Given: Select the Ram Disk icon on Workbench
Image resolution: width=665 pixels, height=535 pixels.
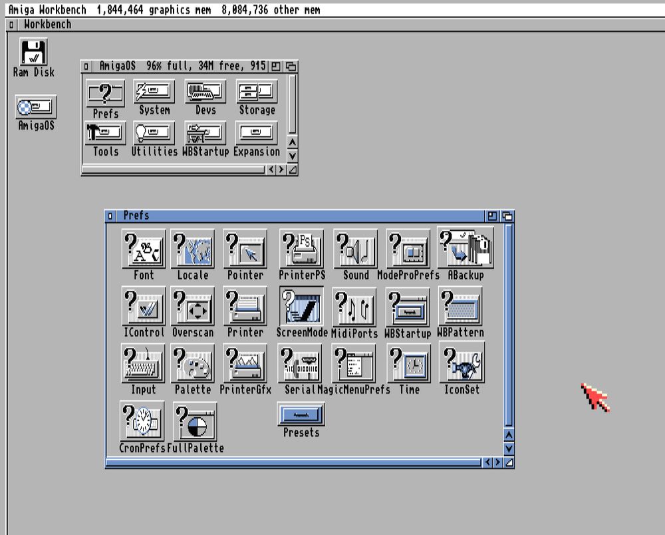Looking at the screenshot, I should (33, 53).
